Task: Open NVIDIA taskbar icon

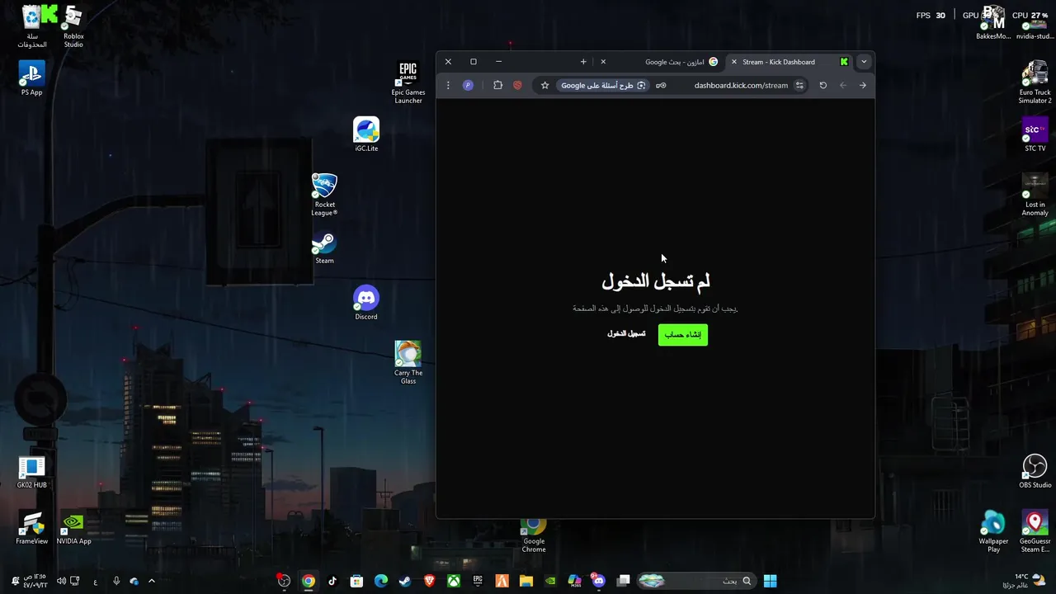Action: click(550, 581)
